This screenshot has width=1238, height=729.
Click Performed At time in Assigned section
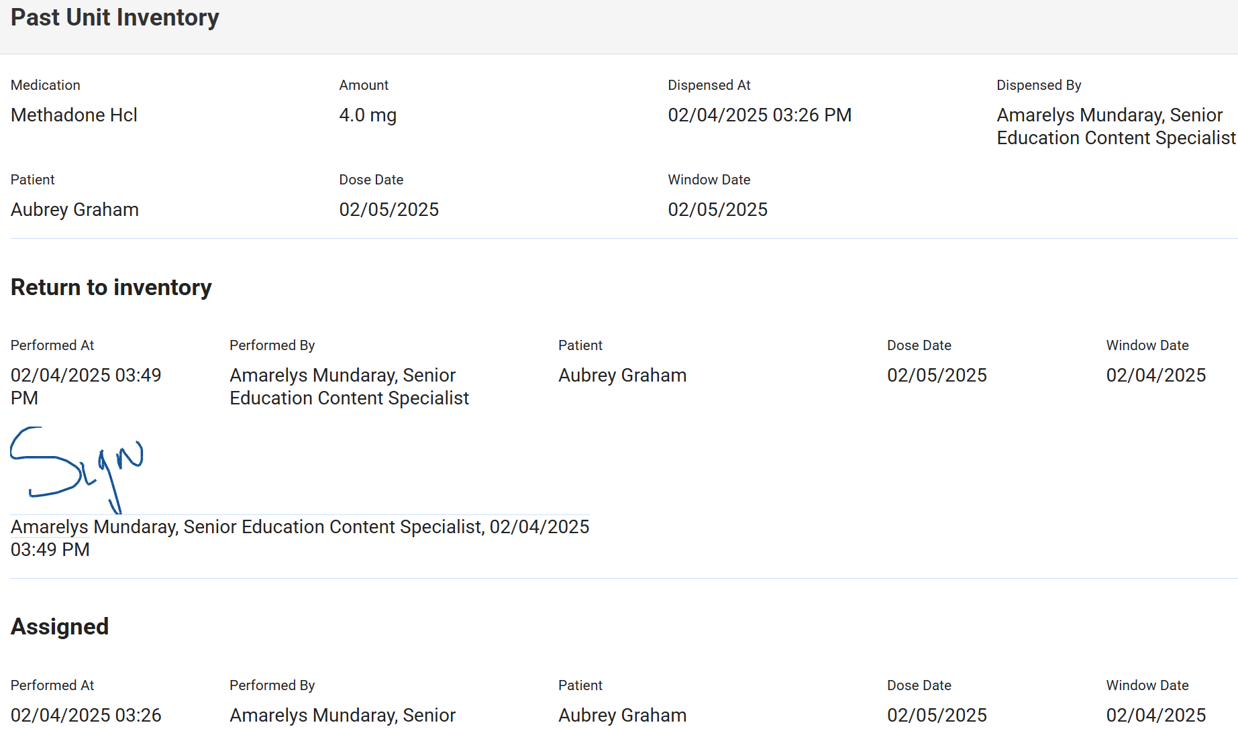click(86, 716)
